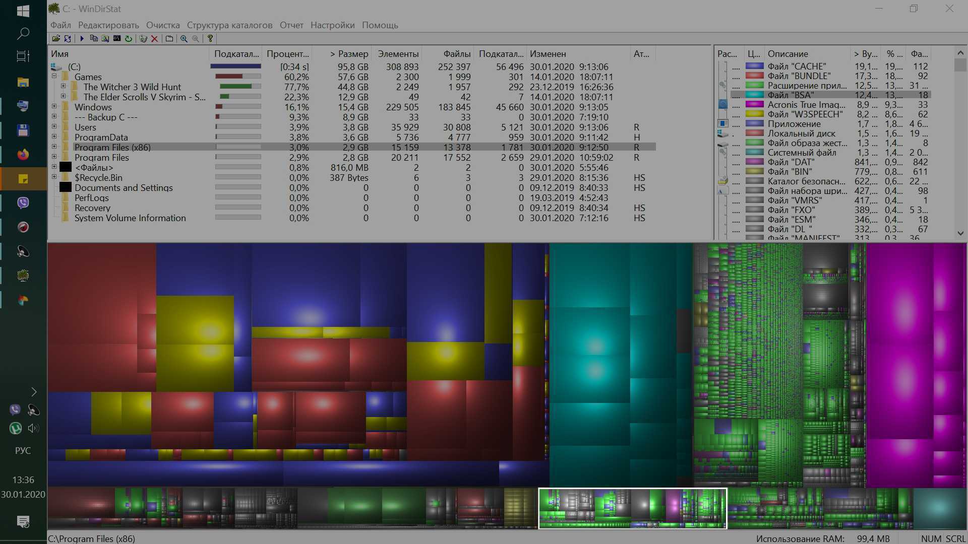Select the ProgramData folder row

tap(101, 137)
